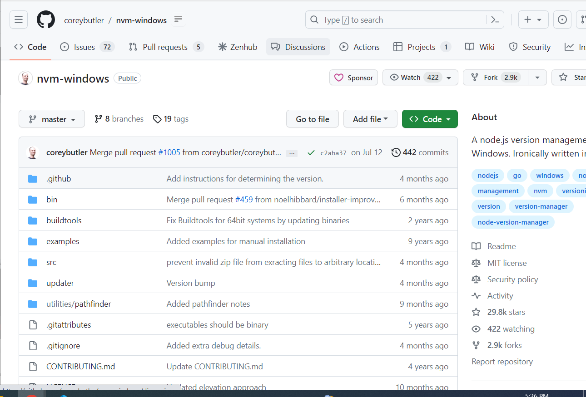Open the src folder
The width and height of the screenshot is (586, 397).
tap(51, 262)
